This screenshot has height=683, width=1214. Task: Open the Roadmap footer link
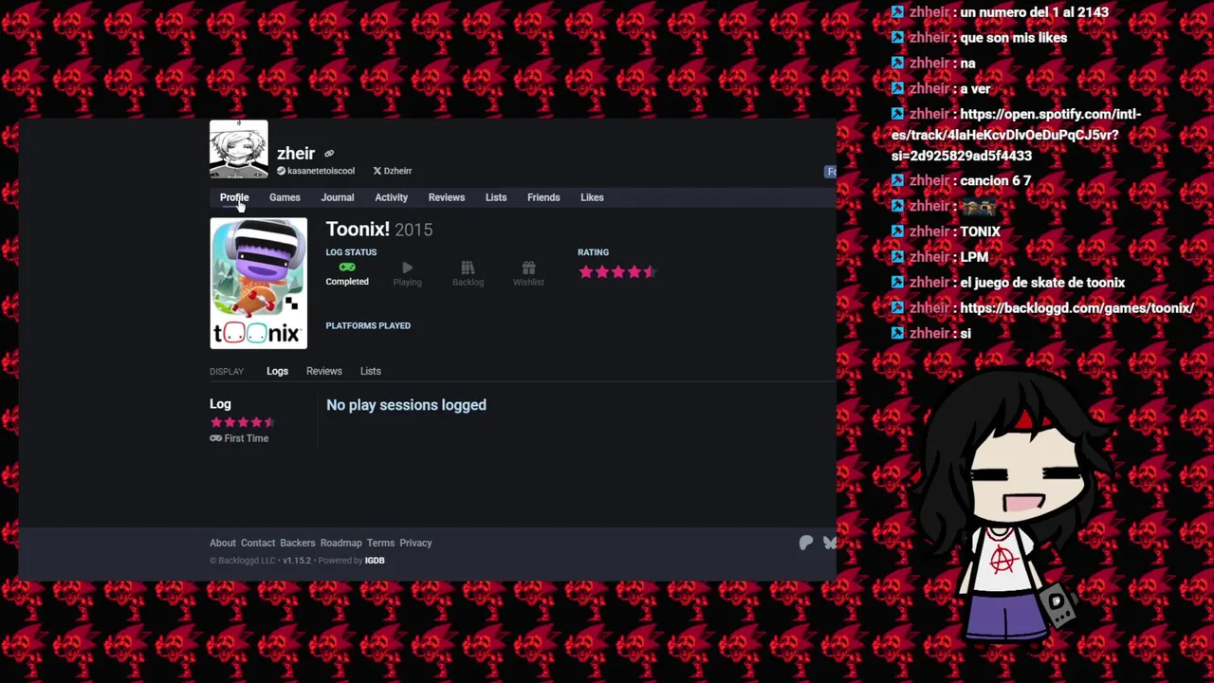(340, 543)
